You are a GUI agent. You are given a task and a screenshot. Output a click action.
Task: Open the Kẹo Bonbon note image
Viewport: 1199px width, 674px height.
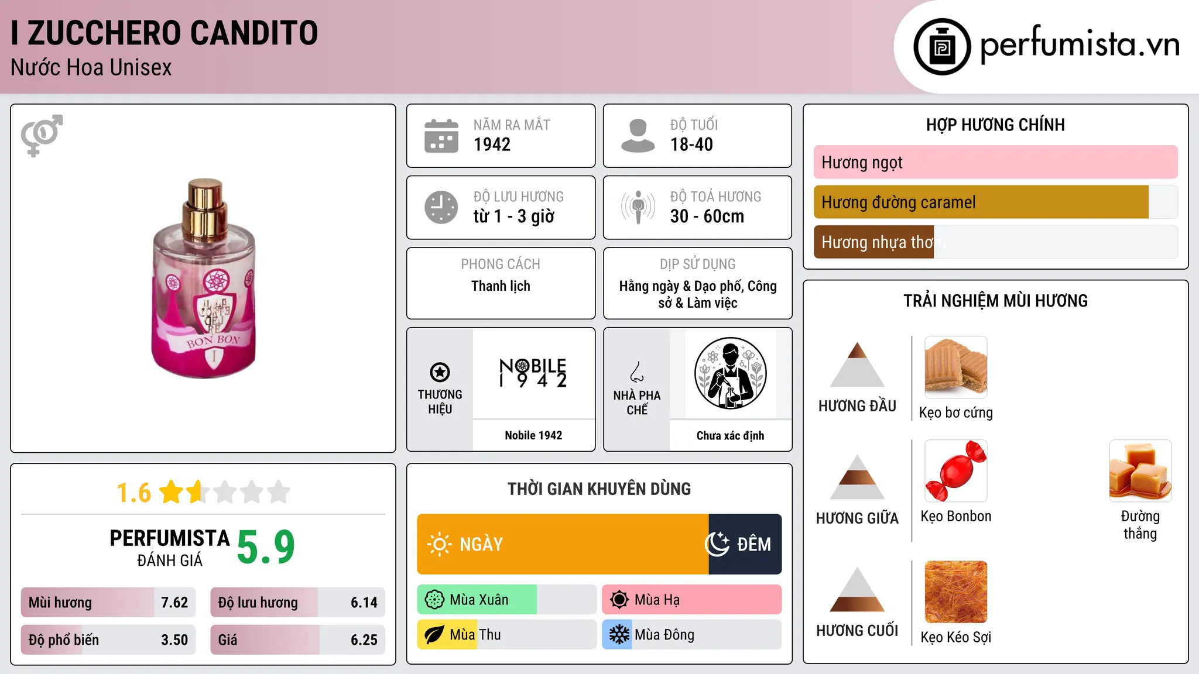click(955, 471)
